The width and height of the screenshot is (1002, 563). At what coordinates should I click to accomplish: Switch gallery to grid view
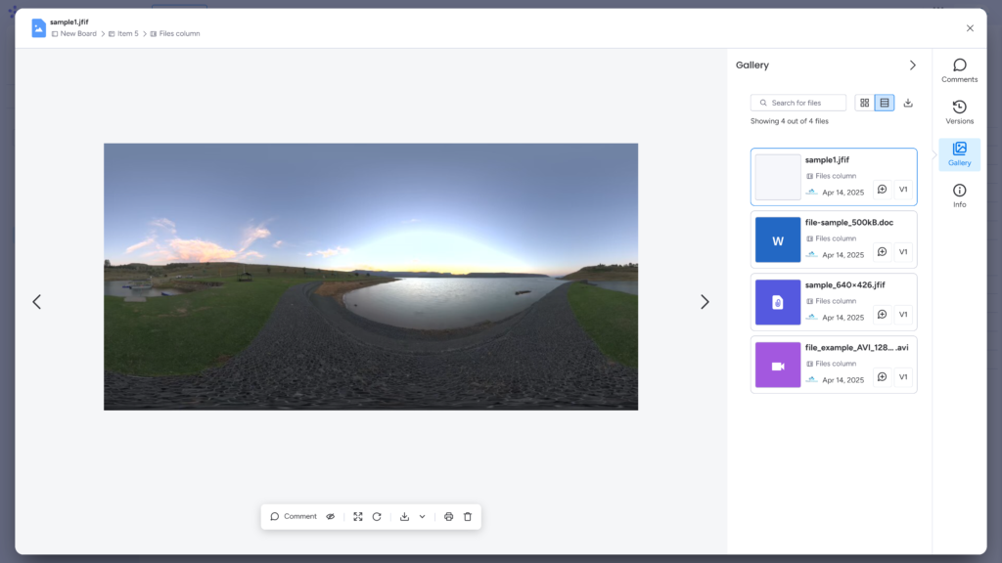(864, 103)
